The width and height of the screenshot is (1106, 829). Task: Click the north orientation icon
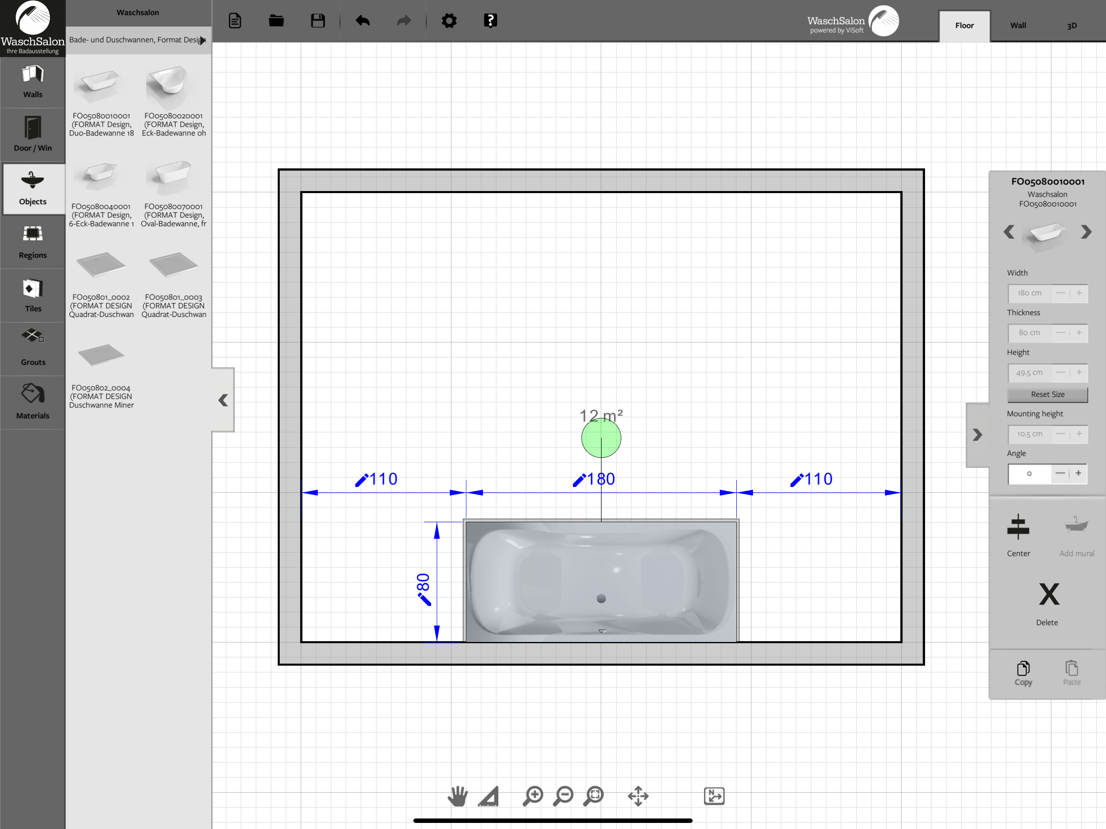pyautogui.click(x=714, y=795)
